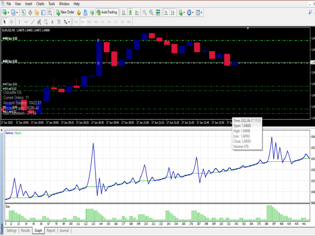Zoom out of the chart
315x236 pixels.
point(151,13)
